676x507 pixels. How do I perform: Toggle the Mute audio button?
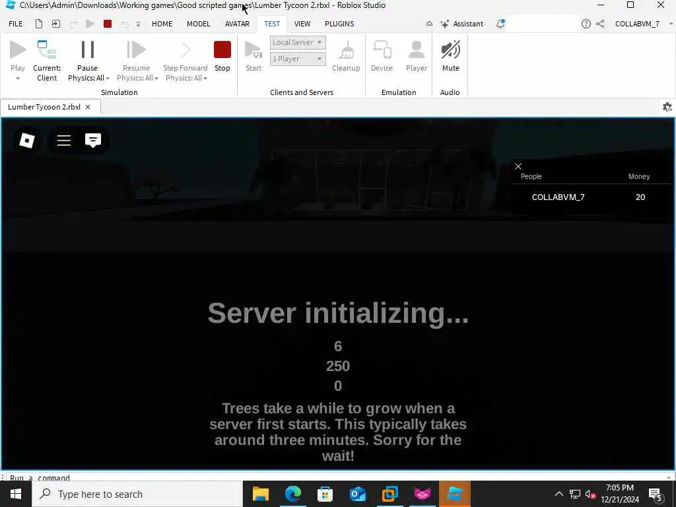(x=450, y=57)
